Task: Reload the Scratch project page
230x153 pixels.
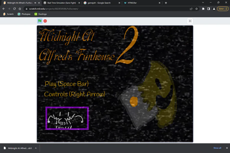Action: [x=14, y=9]
